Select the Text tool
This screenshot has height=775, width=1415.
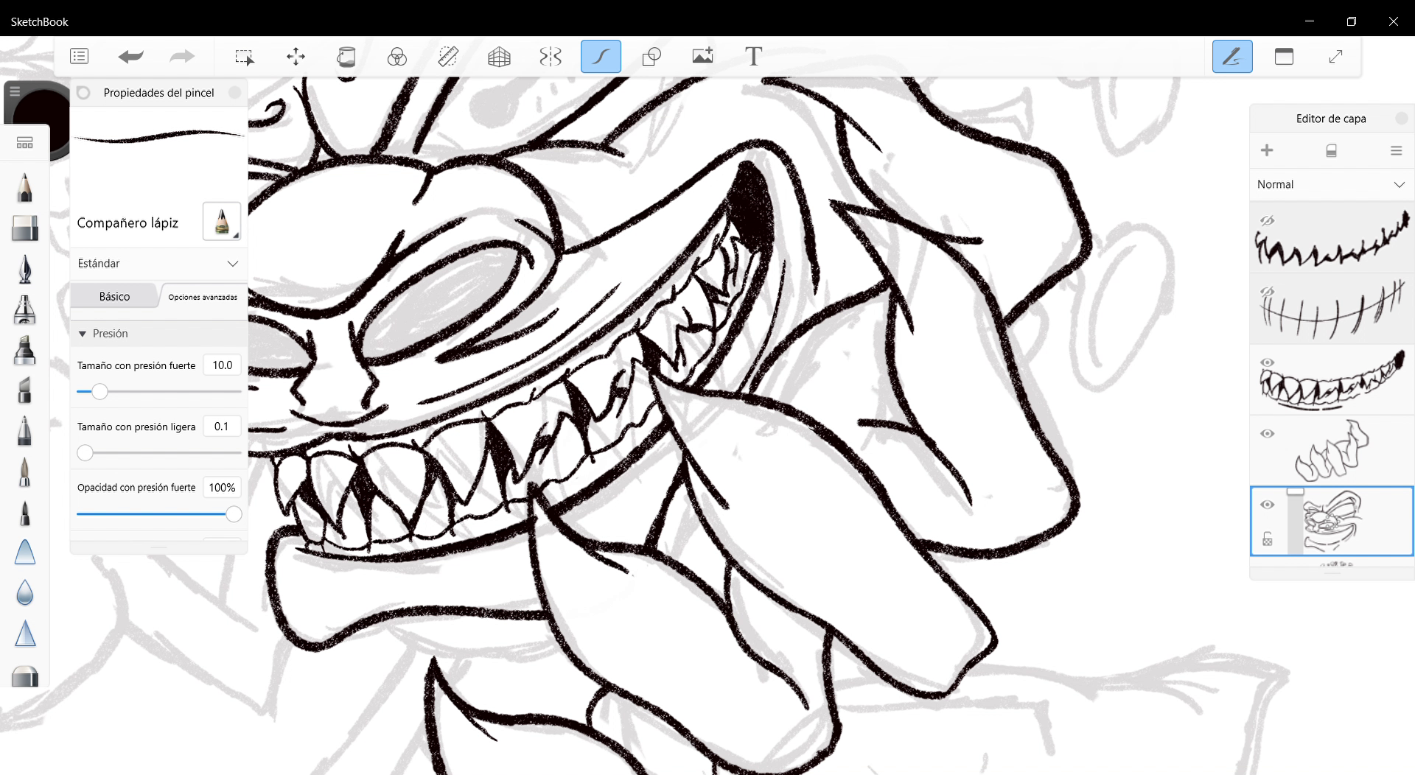coord(753,57)
